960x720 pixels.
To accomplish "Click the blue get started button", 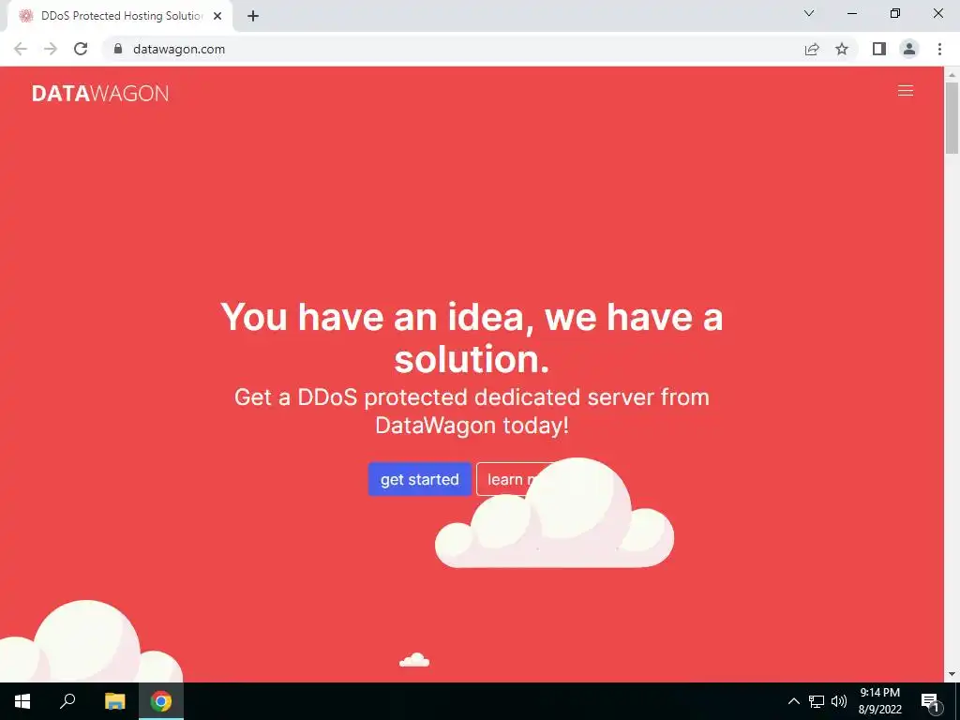I will 419,479.
